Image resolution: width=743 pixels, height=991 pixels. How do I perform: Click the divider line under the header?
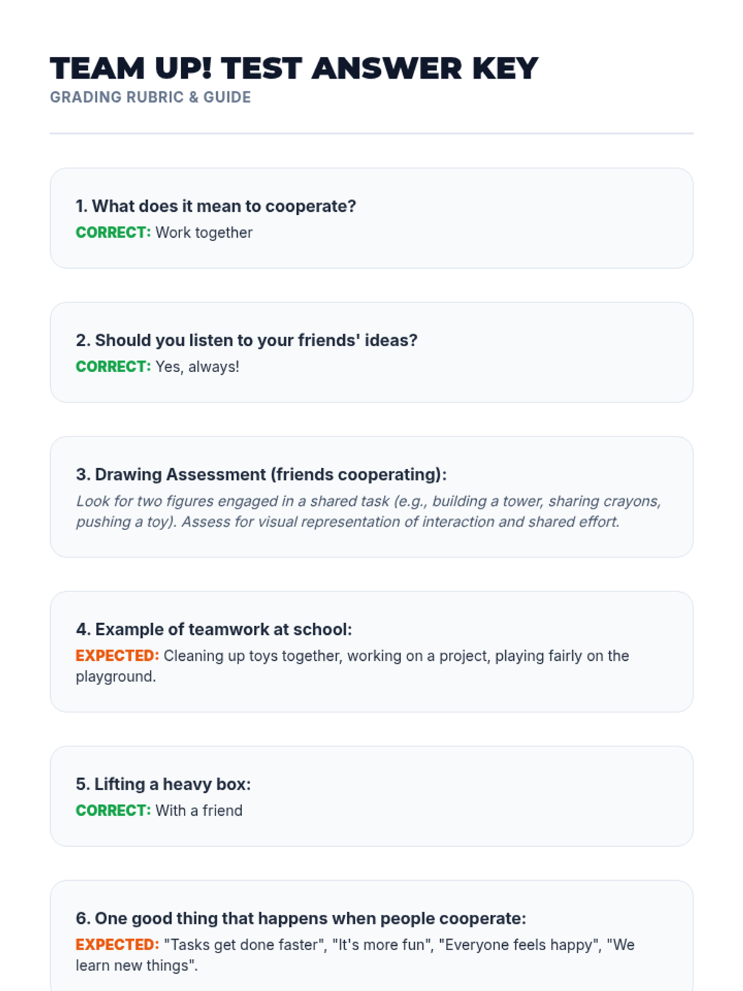371,133
